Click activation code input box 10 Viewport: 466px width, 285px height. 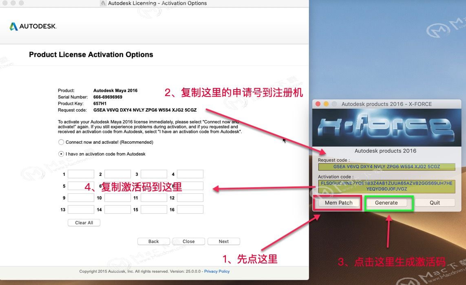pyautogui.click(x=117, y=198)
